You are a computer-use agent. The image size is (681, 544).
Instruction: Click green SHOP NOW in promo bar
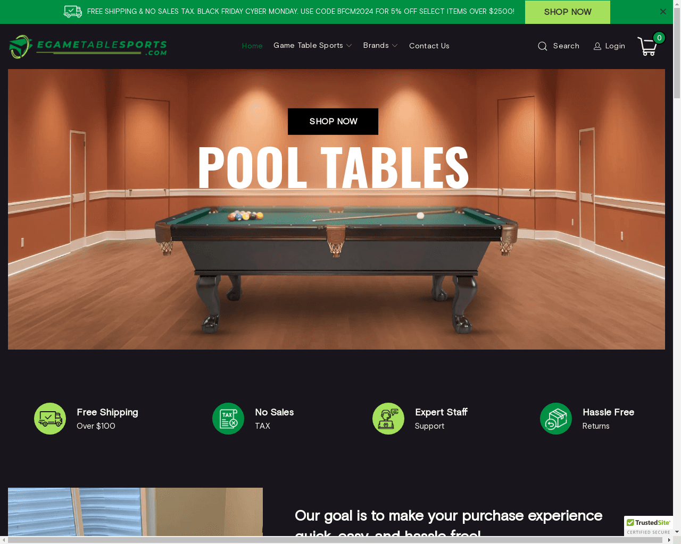[568, 12]
